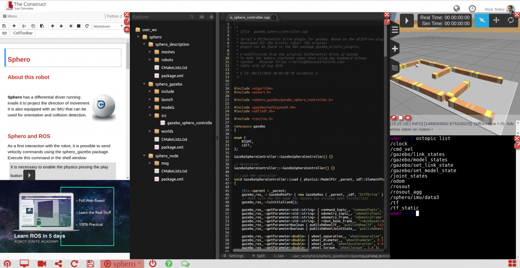This screenshot has height=268, width=520.
Task: Share the project with share icon
Action: coord(58,264)
